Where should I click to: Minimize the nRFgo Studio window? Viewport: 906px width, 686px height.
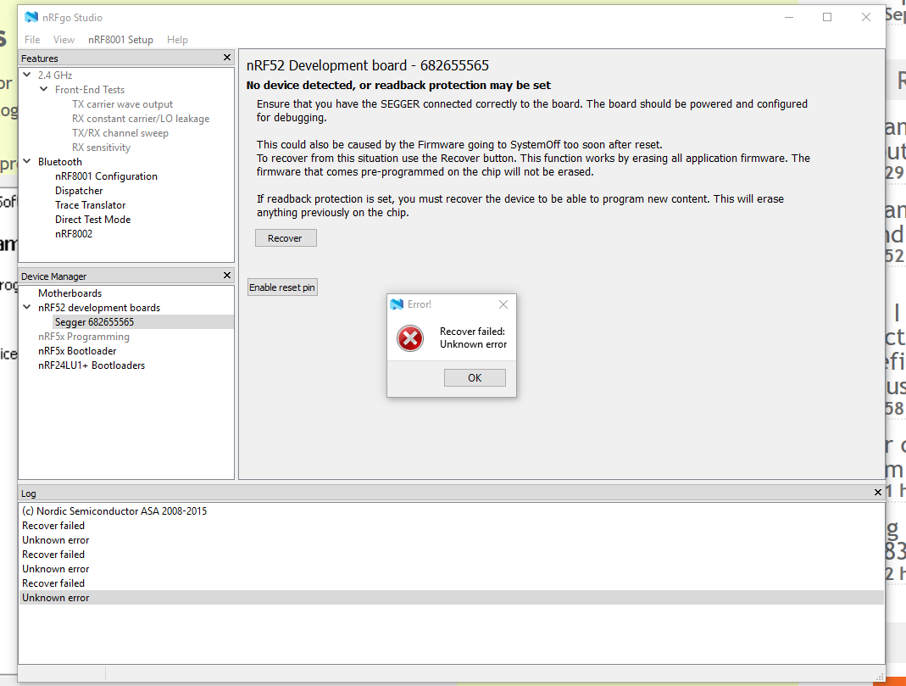[x=789, y=17]
